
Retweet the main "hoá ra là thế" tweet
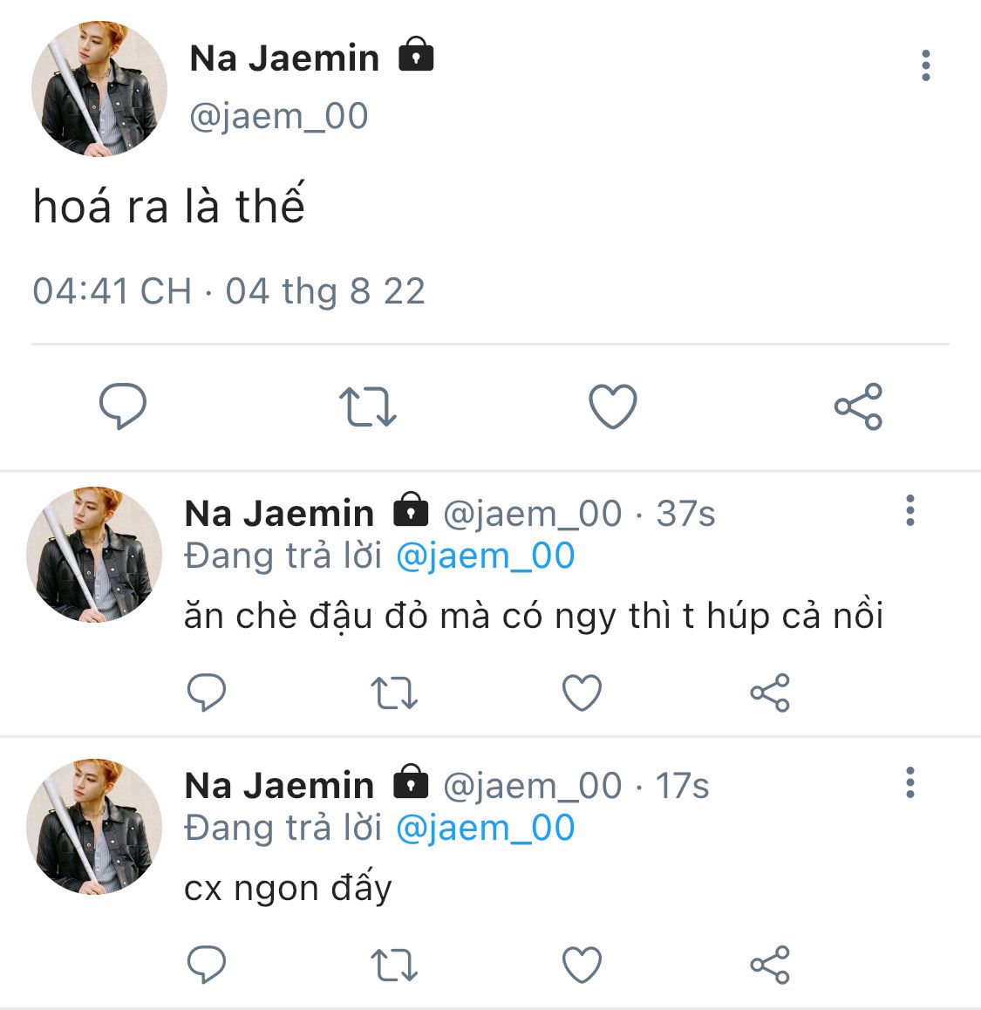tap(367, 406)
